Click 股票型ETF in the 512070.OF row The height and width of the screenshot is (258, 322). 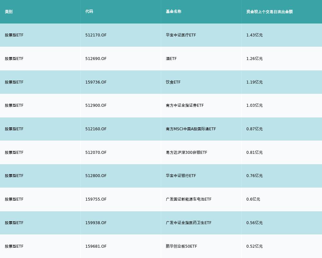[x=14, y=153]
